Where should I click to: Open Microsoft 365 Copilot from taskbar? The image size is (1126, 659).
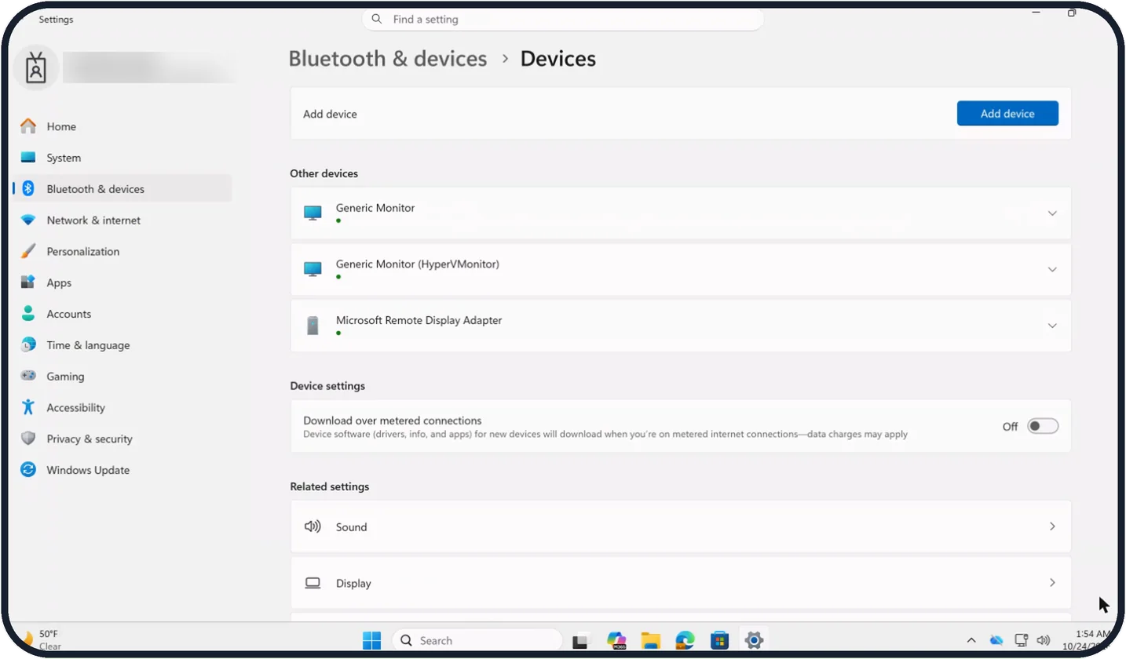click(616, 640)
